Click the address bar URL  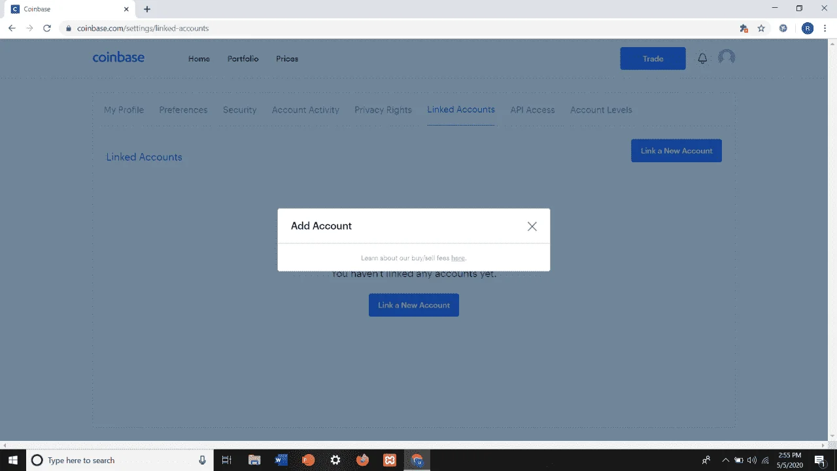point(143,28)
